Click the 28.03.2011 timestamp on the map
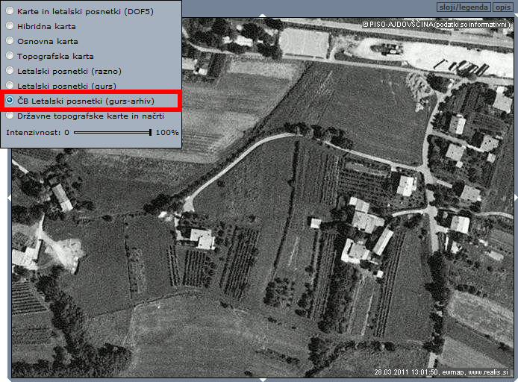The image size is (518, 382). coord(395,372)
